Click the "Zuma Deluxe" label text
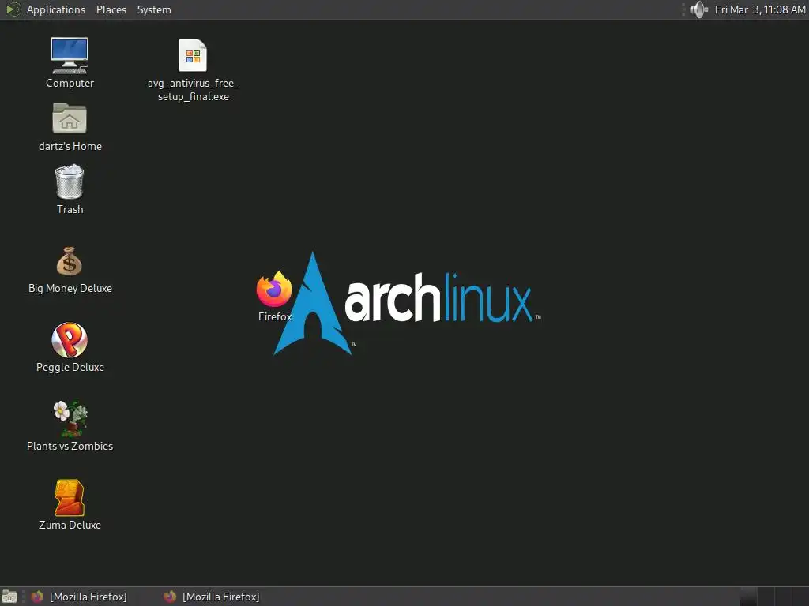Image resolution: width=809 pixels, height=606 pixels. [x=70, y=525]
